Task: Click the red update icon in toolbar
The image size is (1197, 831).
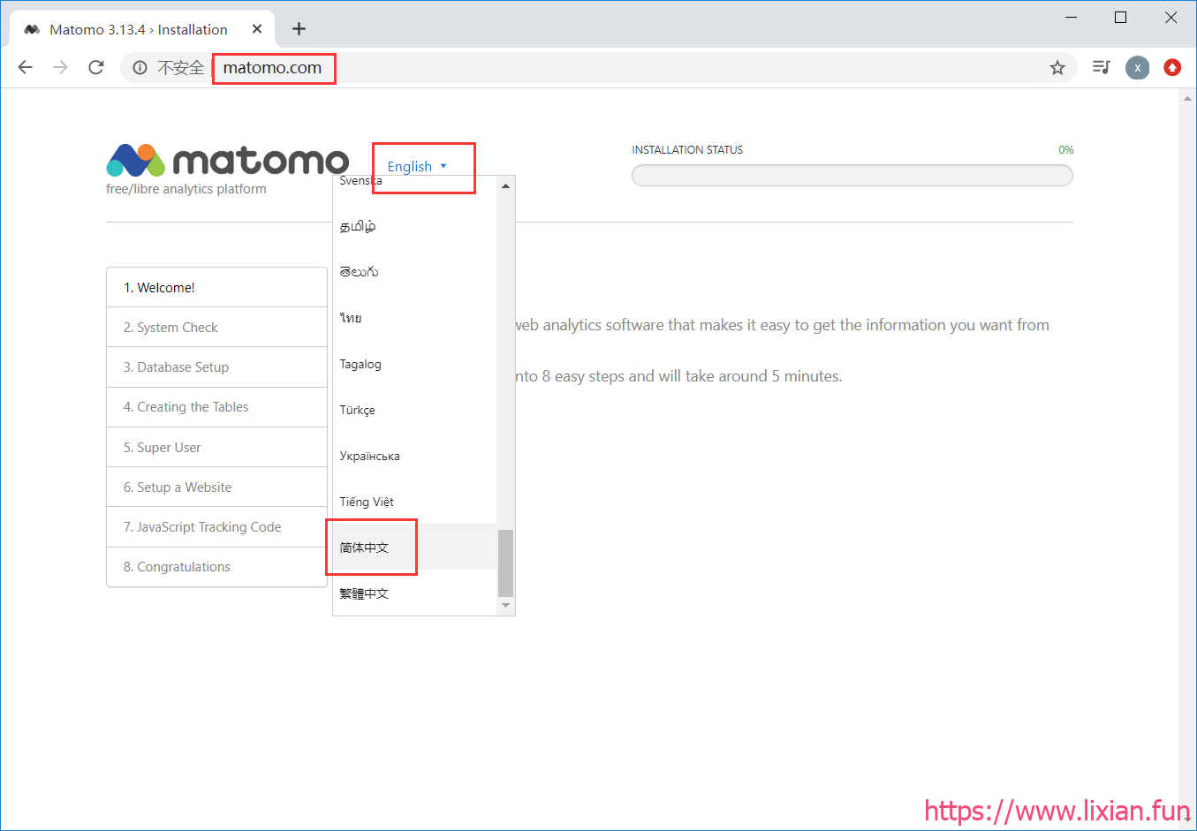Action: [x=1172, y=67]
